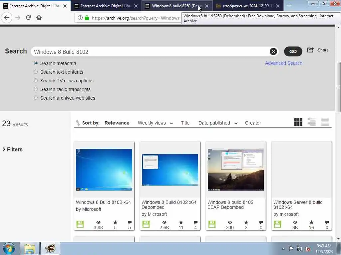Click the green padlock security icon
The width and height of the screenshot is (341, 255).
(x=87, y=18)
